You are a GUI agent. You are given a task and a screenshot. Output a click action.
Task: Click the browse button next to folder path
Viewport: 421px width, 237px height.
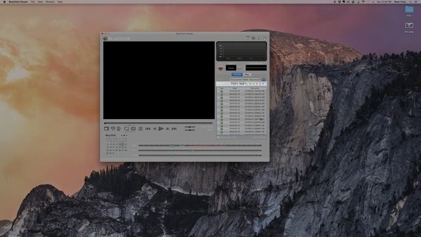coord(264,80)
